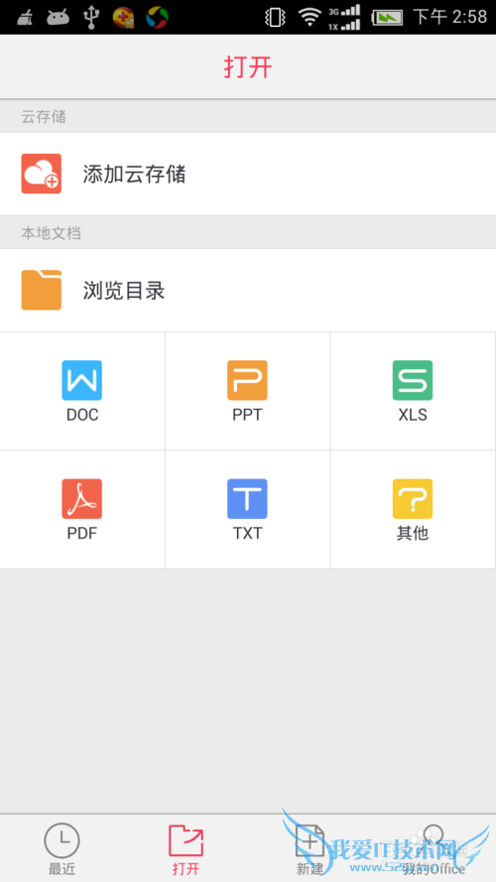Tap the 云存储 section header
This screenshot has height=882, width=496.
pyautogui.click(x=44, y=116)
